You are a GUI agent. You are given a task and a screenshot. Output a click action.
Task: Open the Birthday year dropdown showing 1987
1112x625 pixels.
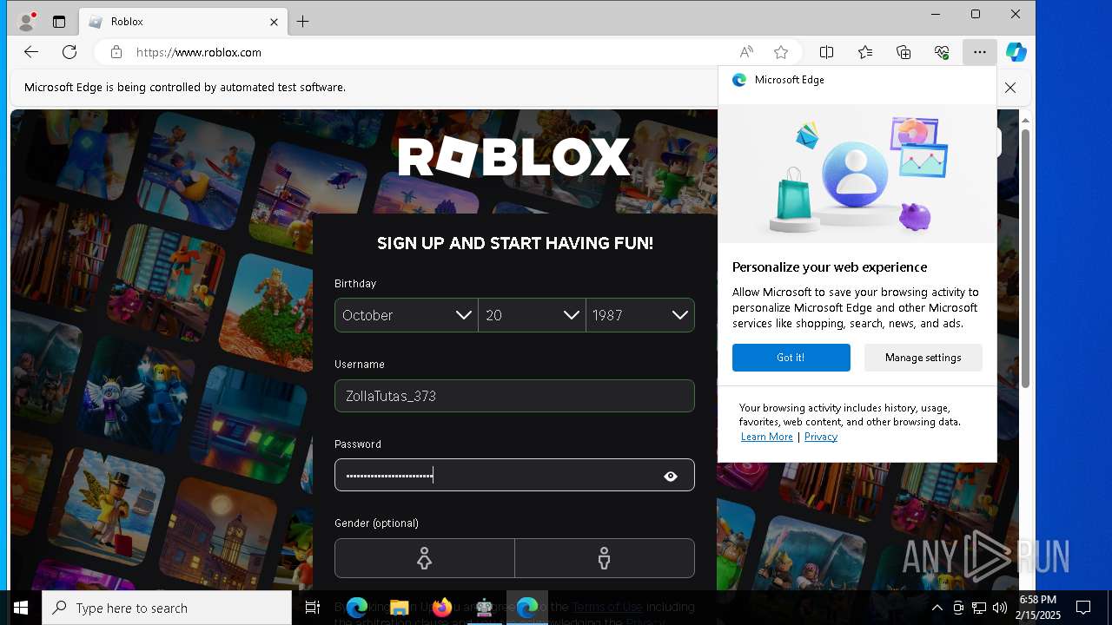[640, 315]
